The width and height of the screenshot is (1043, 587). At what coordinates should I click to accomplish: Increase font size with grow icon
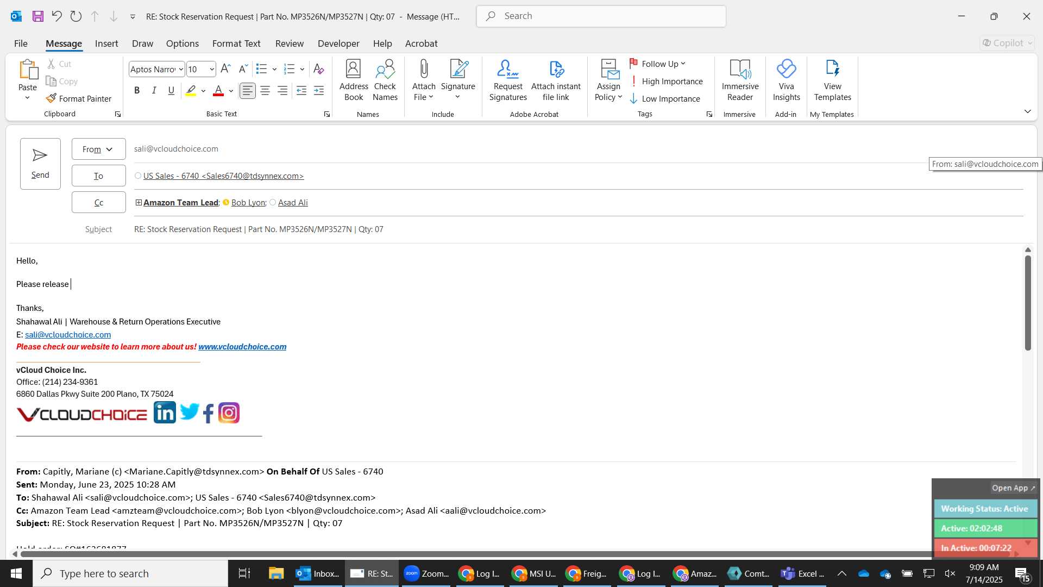click(226, 69)
